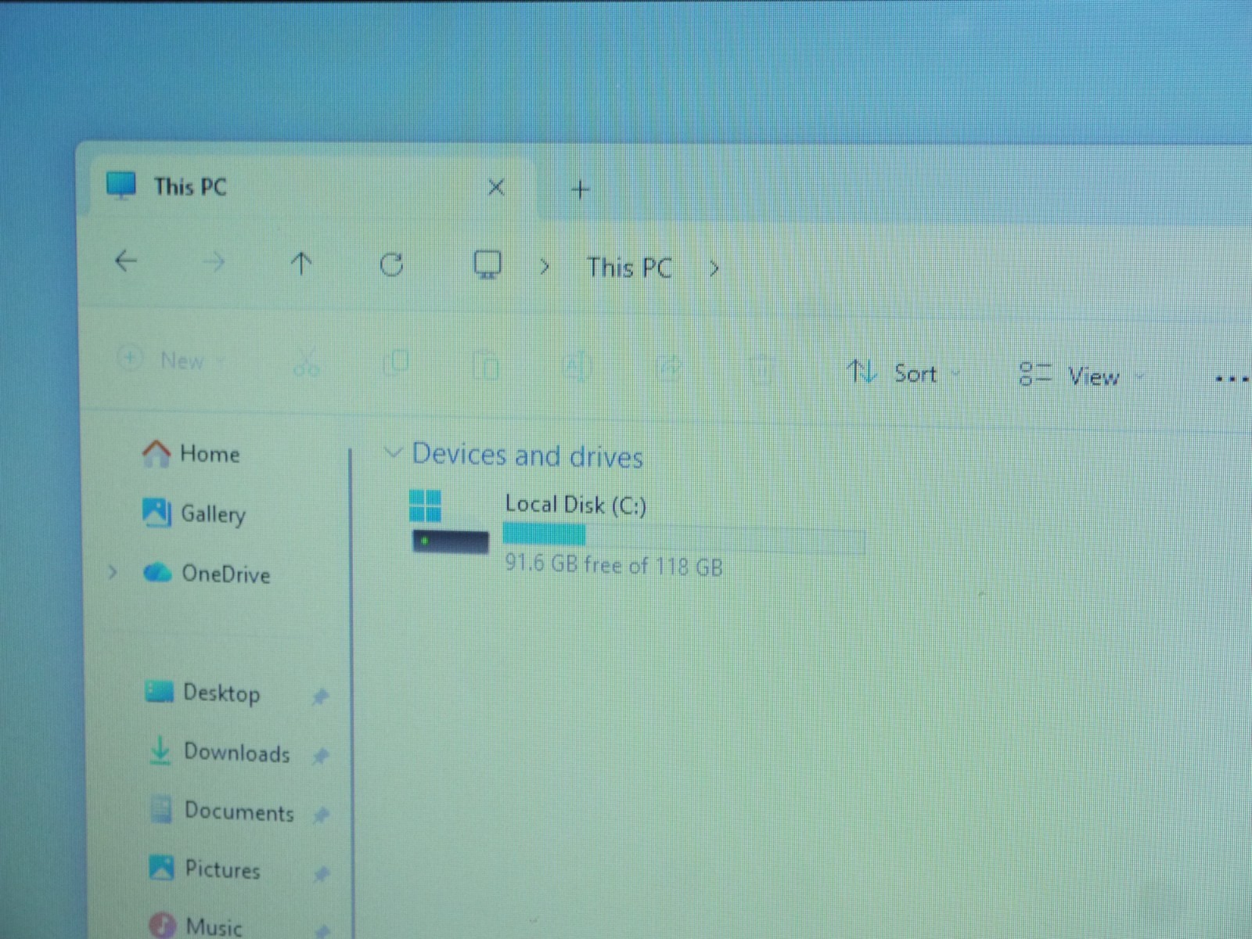The image size is (1252, 939).
Task: Open Gallery in the sidebar
Action: [x=194, y=513]
